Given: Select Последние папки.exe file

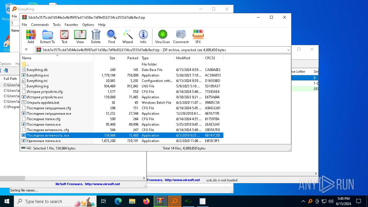Looking at the screenshot, I should point(122,124).
